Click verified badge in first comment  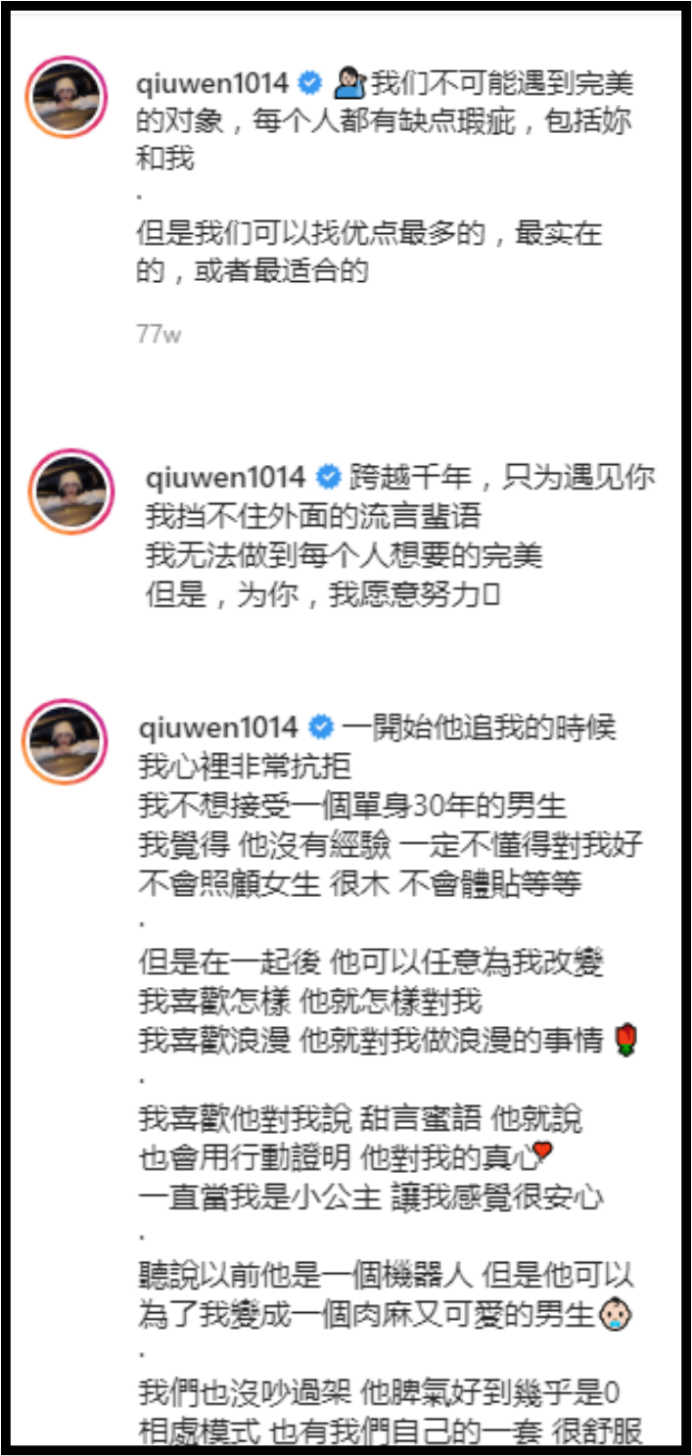(x=311, y=84)
